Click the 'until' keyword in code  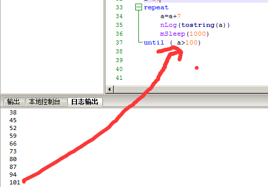(x=154, y=42)
